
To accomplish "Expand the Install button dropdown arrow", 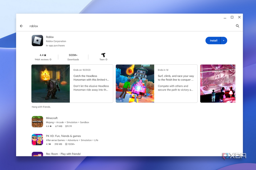I will point(224,40).
